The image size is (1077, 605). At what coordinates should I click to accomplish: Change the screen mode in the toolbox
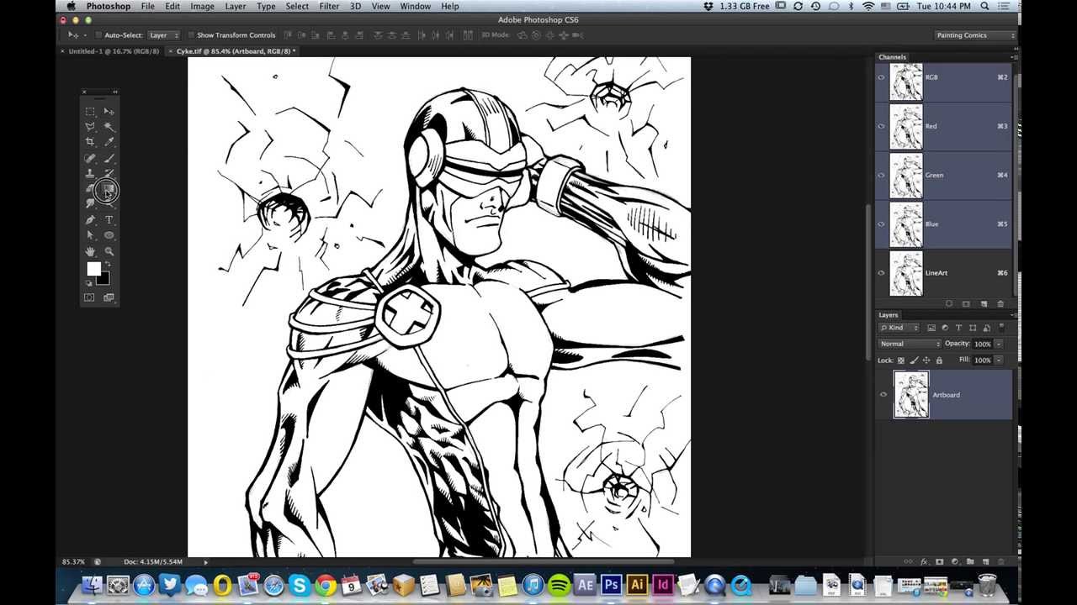109,297
